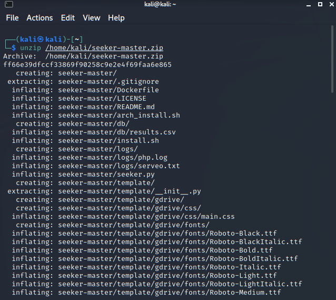336x300 pixels.
Task: Open the Edit menu
Action: click(x=68, y=18)
